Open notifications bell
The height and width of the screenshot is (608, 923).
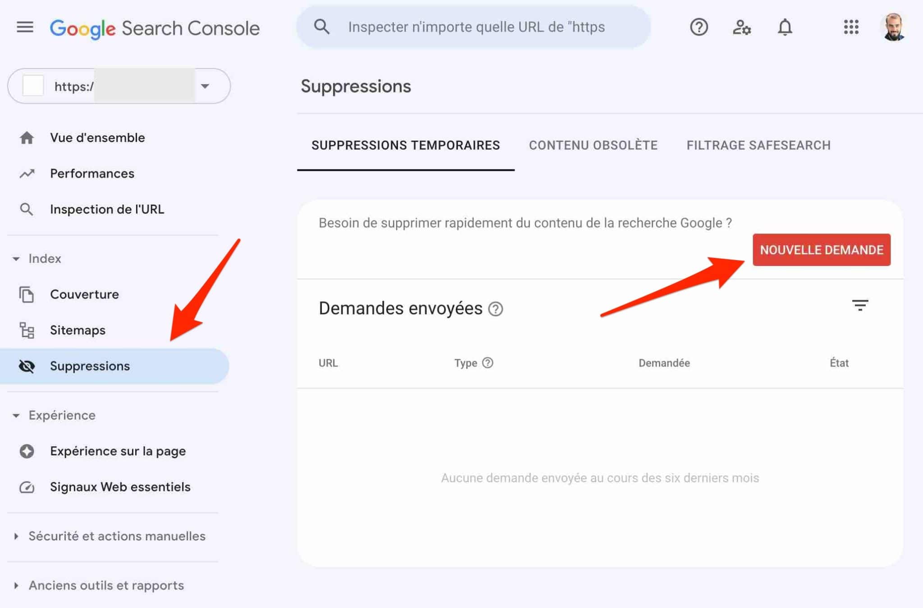[785, 27]
